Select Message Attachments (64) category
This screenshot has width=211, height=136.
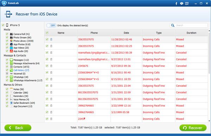tap(26, 63)
